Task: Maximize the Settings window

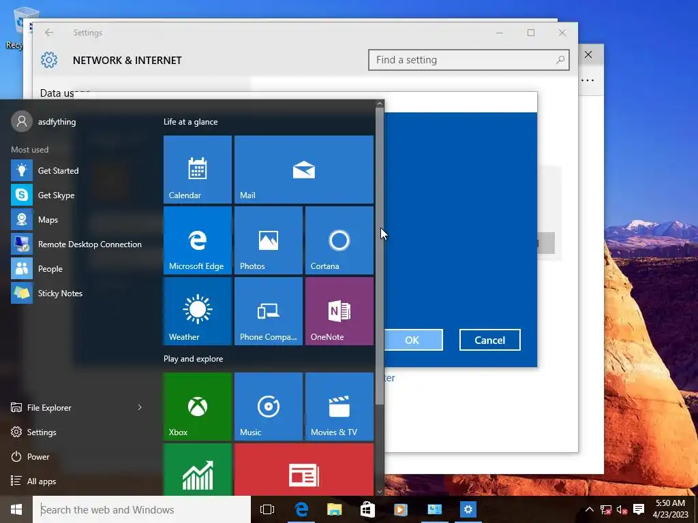Action: [530, 33]
